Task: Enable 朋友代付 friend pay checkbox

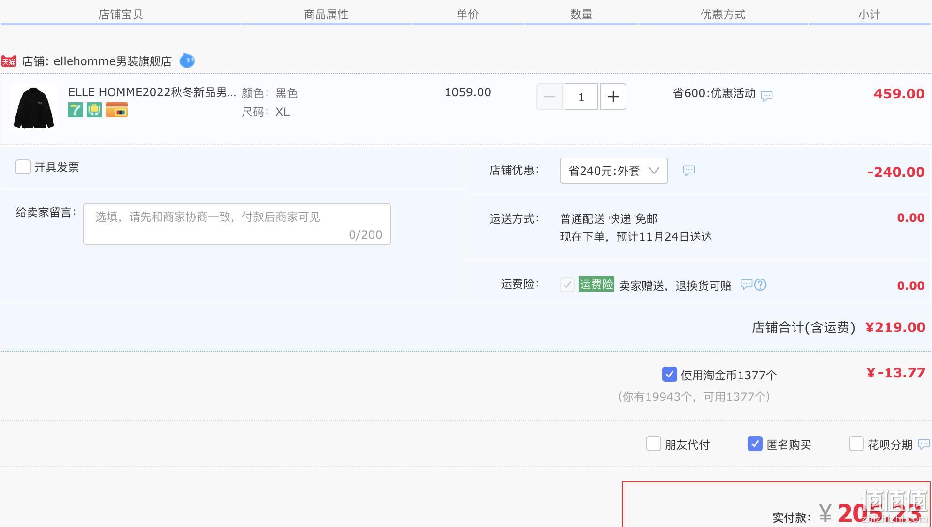Action: pos(654,444)
